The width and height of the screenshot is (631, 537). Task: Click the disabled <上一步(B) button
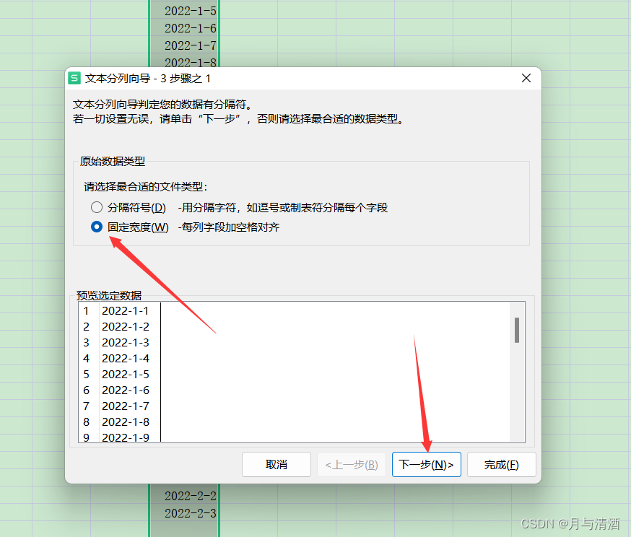click(x=352, y=465)
